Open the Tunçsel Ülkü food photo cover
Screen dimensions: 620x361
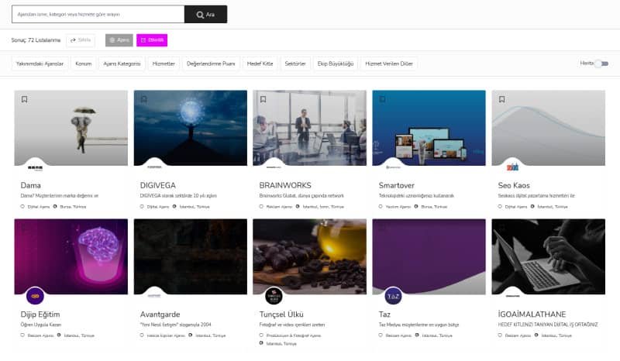pyautogui.click(x=309, y=256)
